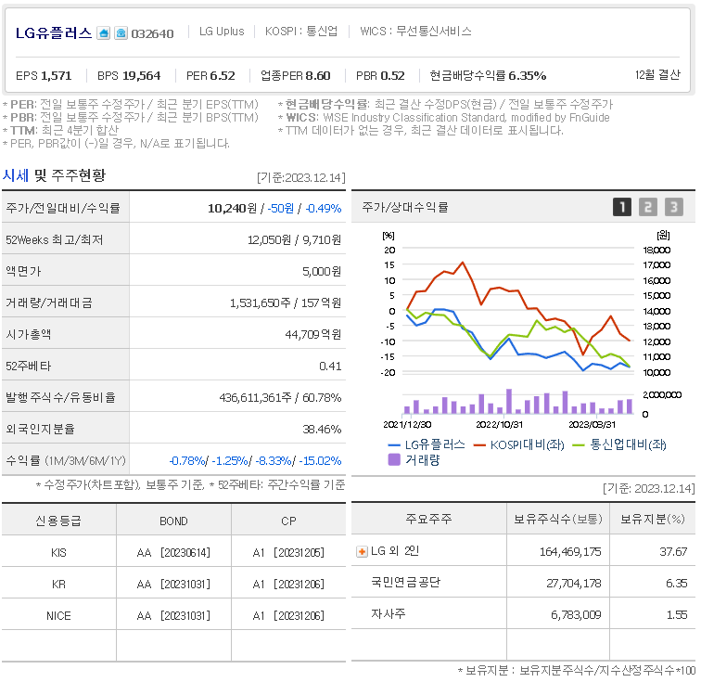
Task: Click the 10,240원 stock price
Action: 233,209
